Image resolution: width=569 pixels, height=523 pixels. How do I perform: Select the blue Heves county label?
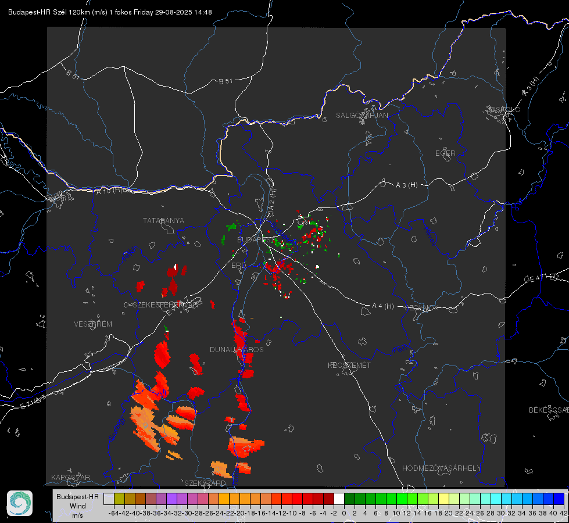pyautogui.click(x=430, y=237)
